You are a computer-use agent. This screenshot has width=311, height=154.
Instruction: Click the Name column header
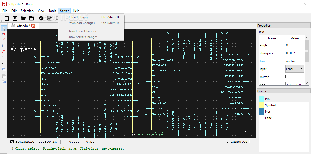pyautogui.click(x=272, y=38)
